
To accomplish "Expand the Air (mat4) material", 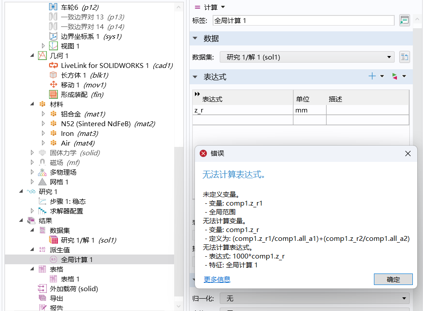I will 43,143.
